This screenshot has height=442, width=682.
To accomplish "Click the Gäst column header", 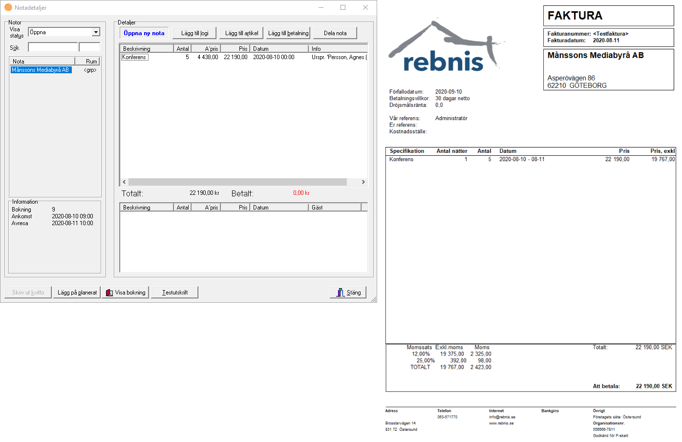I will pyautogui.click(x=335, y=208).
